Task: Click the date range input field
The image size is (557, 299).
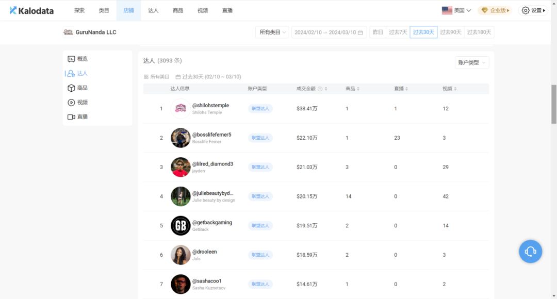Action: click(329, 32)
